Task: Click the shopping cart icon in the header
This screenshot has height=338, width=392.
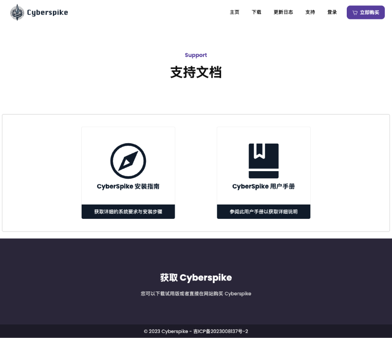Action: pos(355,13)
